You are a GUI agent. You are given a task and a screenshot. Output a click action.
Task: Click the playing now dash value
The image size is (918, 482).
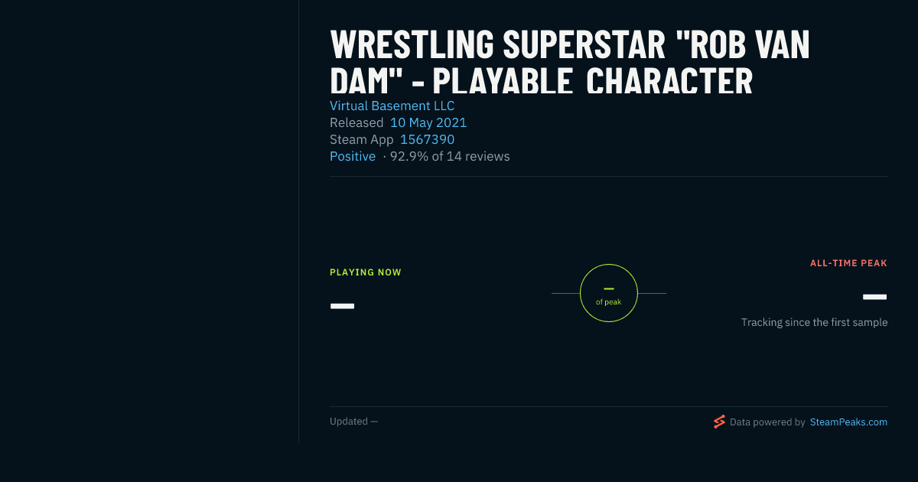pos(342,306)
